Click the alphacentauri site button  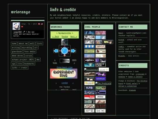pyautogui.click(x=90, y=79)
